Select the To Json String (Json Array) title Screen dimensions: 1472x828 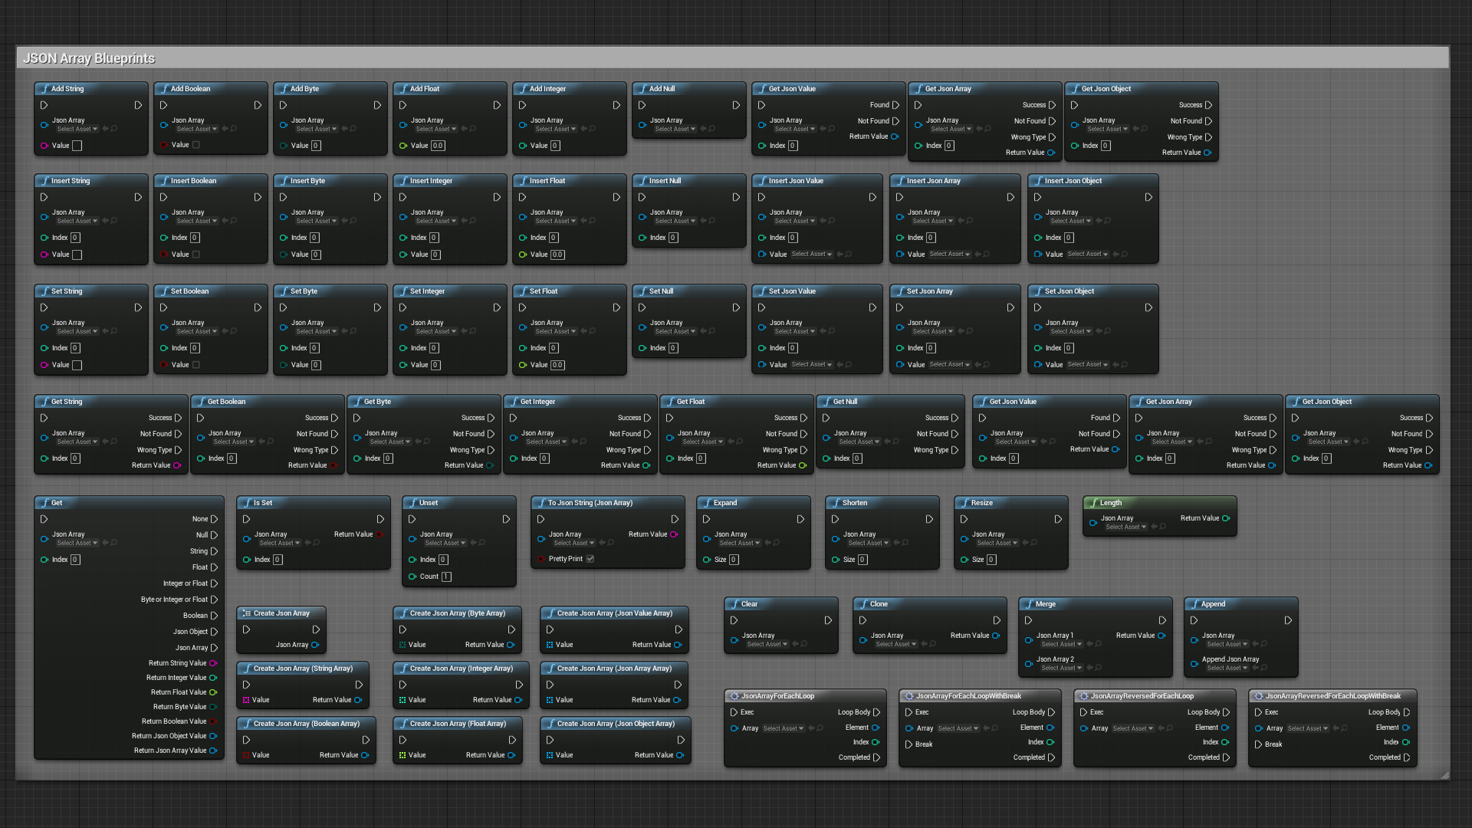(590, 503)
